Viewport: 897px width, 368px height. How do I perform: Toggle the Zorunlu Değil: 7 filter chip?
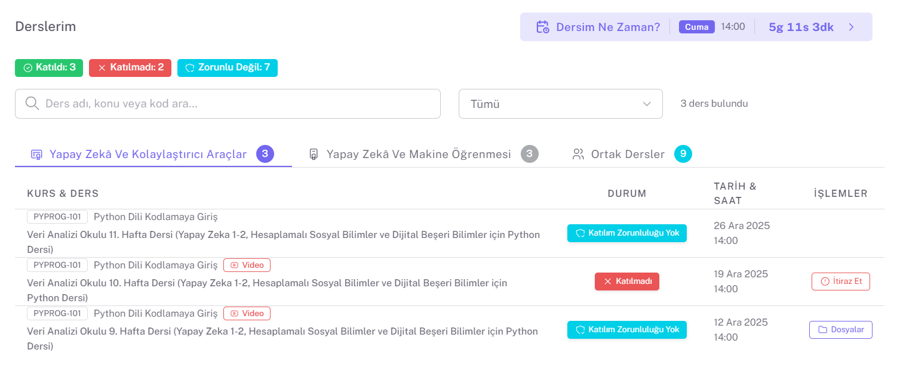click(x=227, y=67)
